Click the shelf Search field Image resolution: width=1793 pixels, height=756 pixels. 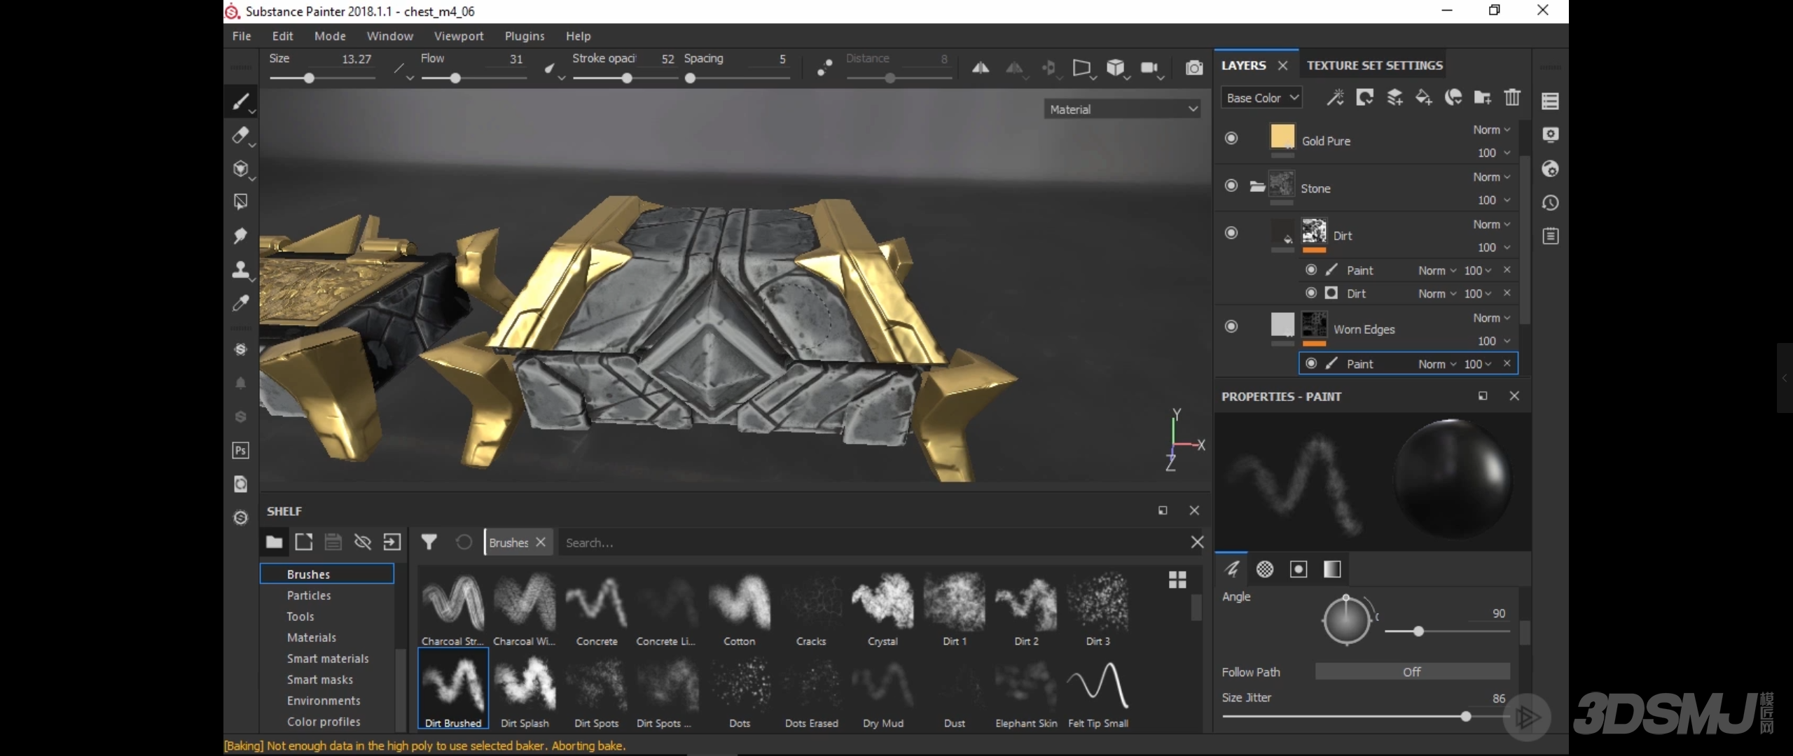tap(872, 542)
